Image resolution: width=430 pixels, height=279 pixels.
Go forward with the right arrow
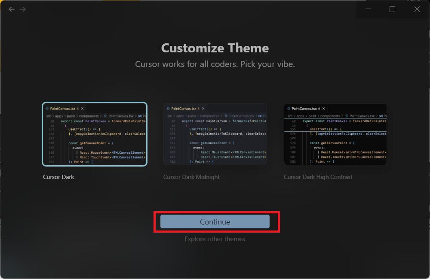coord(22,9)
